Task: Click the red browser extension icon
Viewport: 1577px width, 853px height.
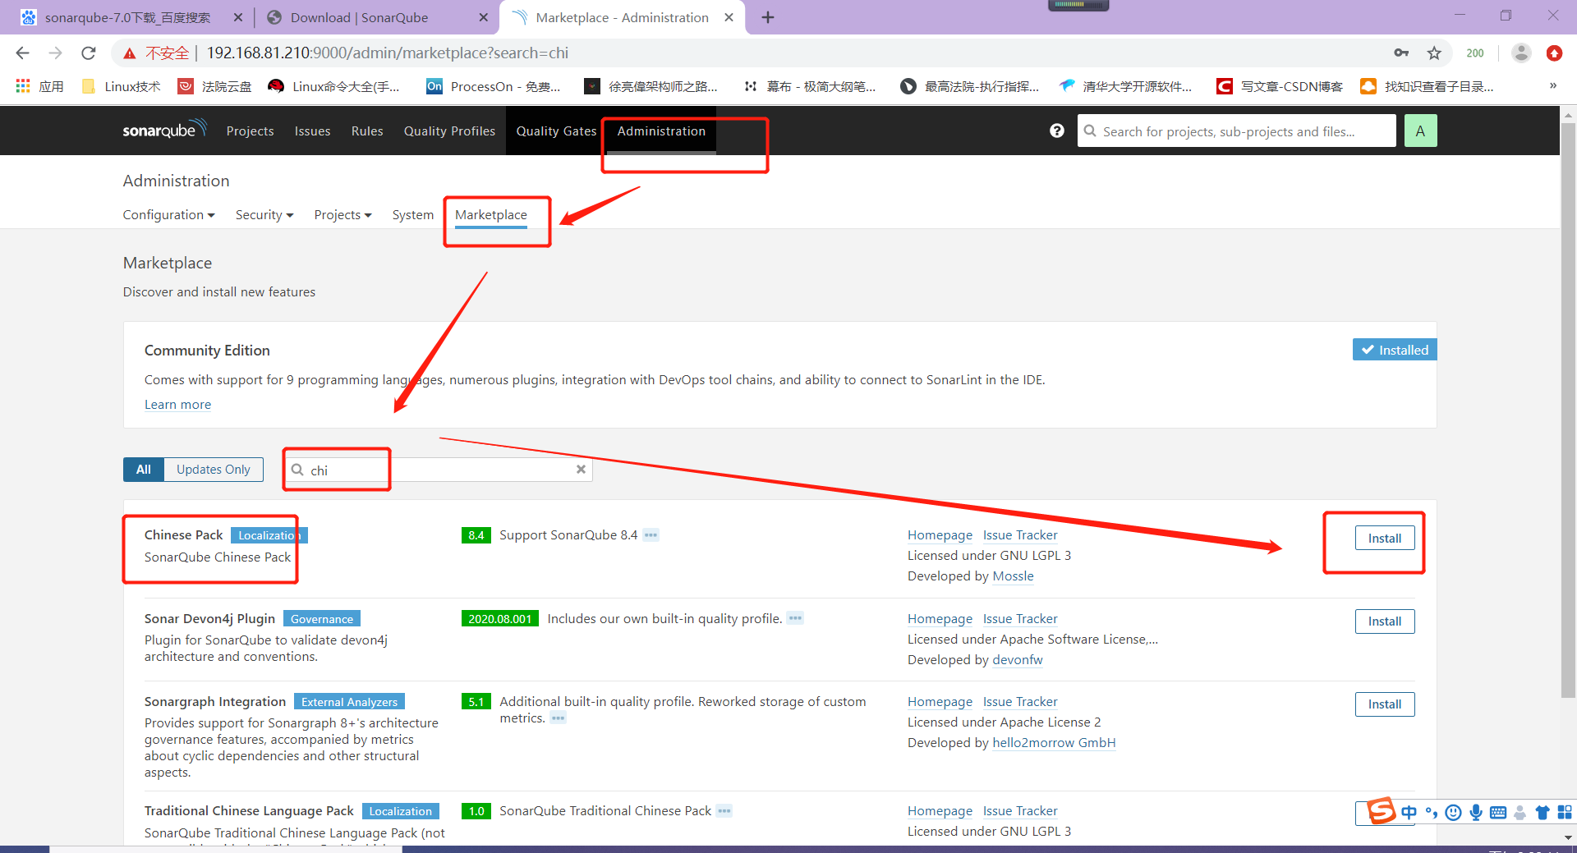Action: pyautogui.click(x=1554, y=53)
